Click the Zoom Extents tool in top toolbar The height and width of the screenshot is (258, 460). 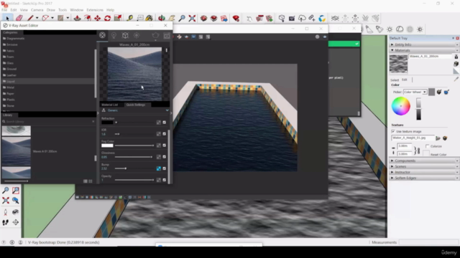(192, 18)
